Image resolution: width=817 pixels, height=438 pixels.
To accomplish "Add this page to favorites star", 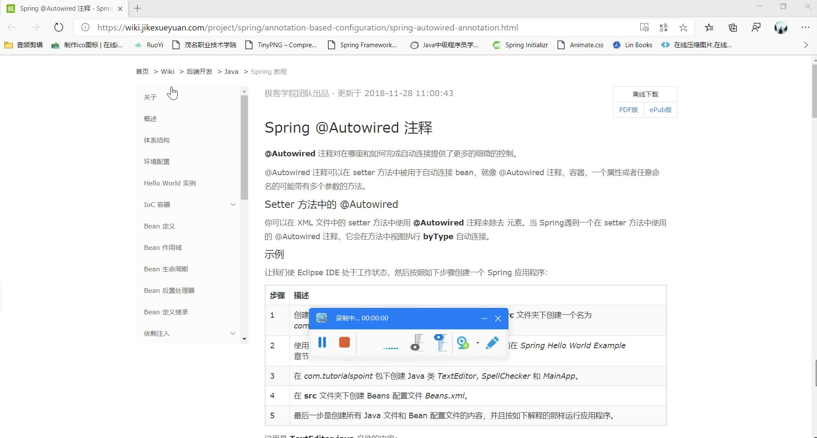I will click(684, 27).
